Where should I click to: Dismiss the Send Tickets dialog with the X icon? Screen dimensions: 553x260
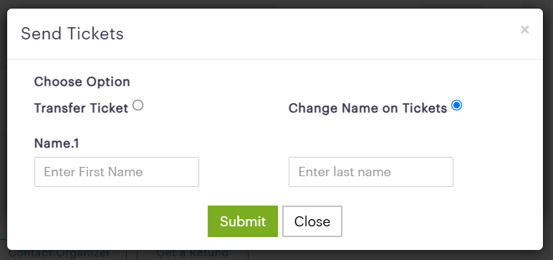pos(525,29)
